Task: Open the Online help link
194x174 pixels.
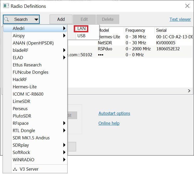Action: 109,123
